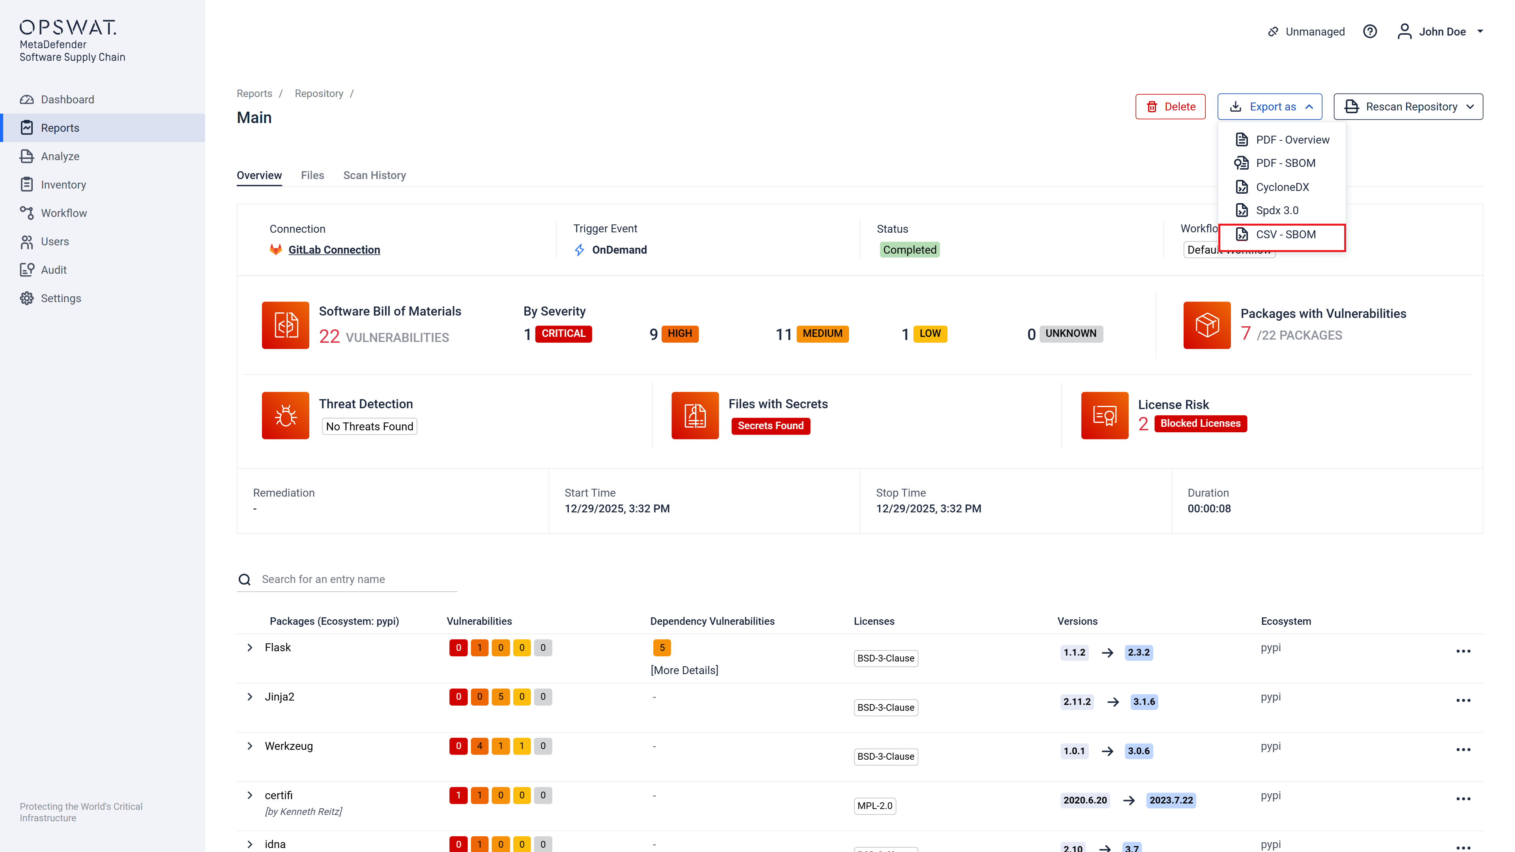Switch to the Files tab
This screenshot has width=1515, height=852.
[312, 175]
